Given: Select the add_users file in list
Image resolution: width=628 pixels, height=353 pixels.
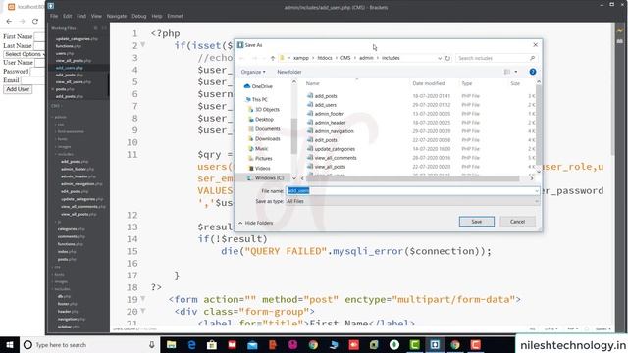Looking at the screenshot, I should tap(322, 105).
